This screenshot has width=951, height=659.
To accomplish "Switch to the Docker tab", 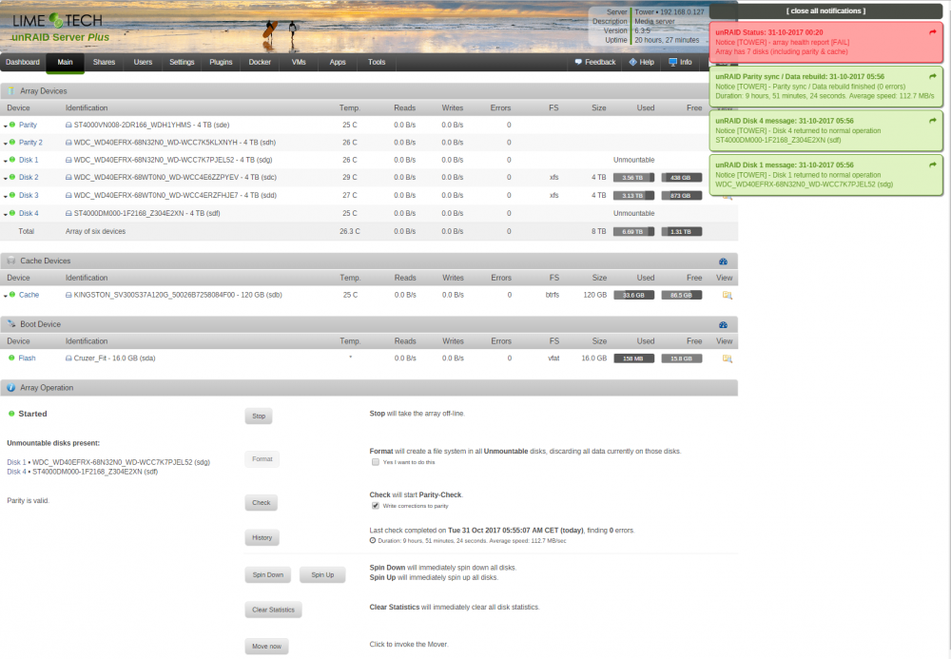I will (260, 63).
